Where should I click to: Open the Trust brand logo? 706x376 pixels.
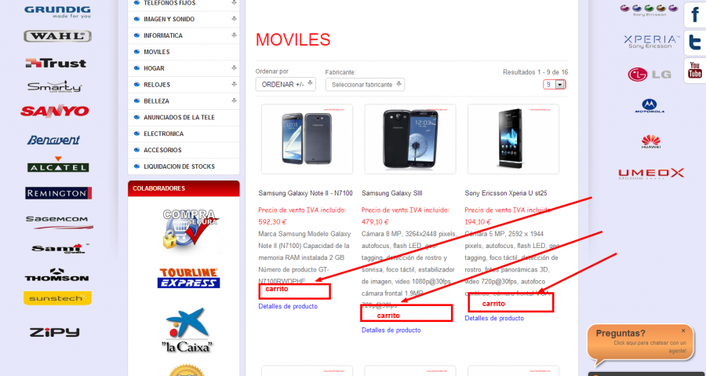click(x=56, y=63)
